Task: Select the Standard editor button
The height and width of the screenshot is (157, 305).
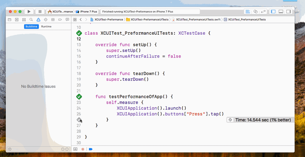Action: [x=247, y=12]
